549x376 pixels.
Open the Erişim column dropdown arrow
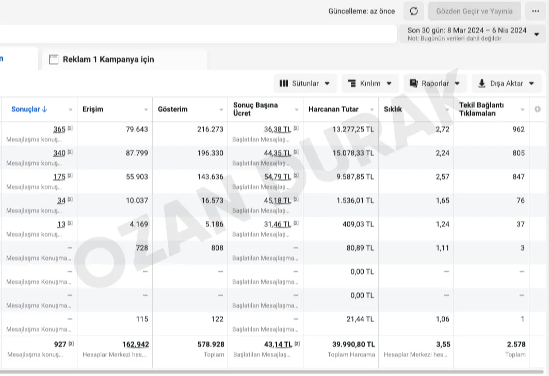(x=146, y=109)
